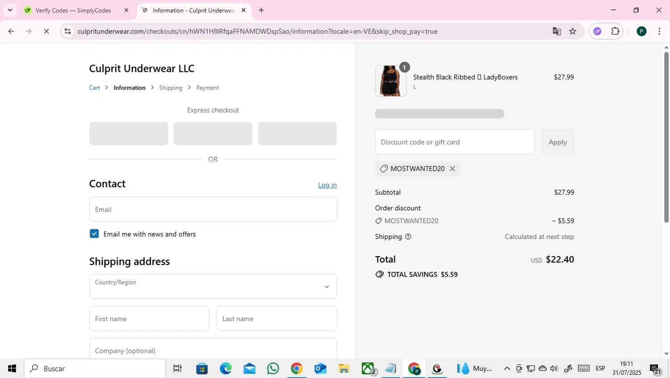Show hidden system tray icons

(507, 369)
